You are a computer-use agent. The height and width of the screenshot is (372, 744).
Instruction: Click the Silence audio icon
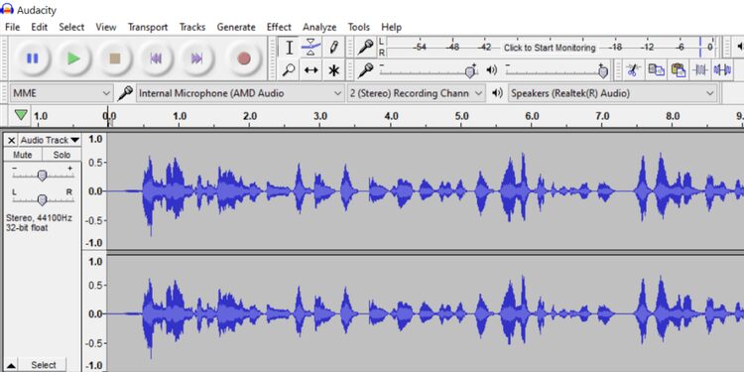pos(722,70)
